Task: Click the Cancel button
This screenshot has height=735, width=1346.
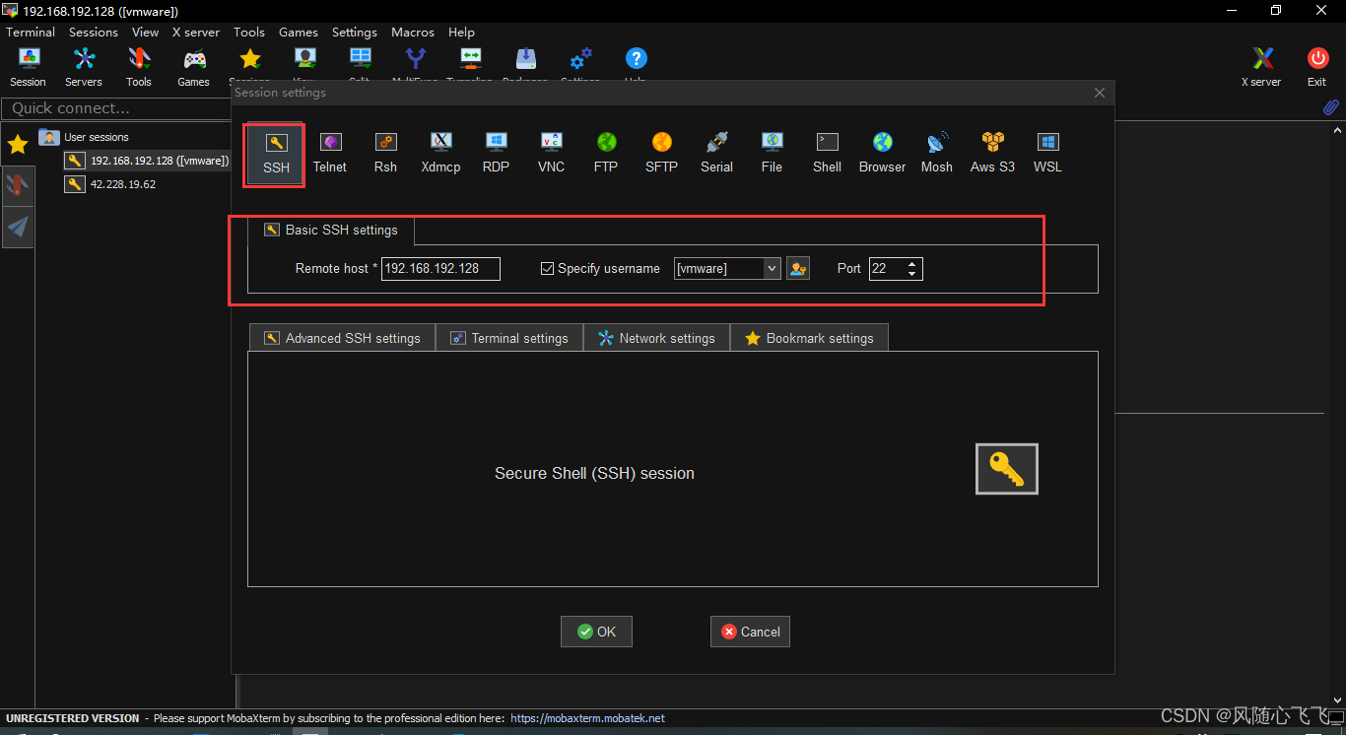Action: coord(750,632)
